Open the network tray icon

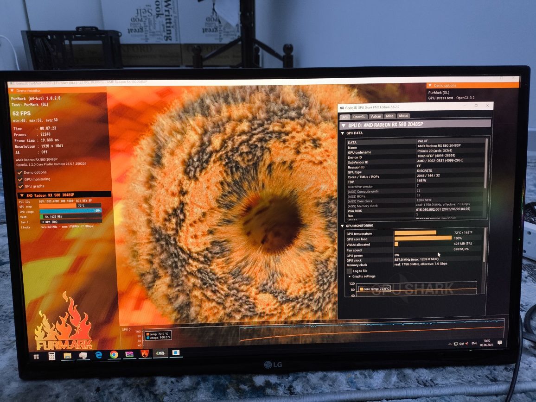tap(456, 344)
